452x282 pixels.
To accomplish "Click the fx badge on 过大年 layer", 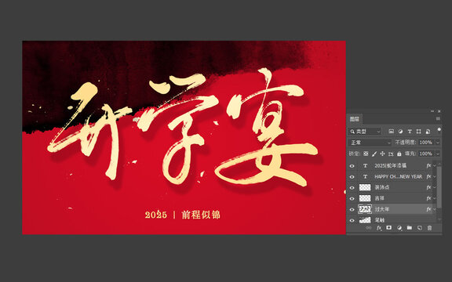I will [428, 209].
